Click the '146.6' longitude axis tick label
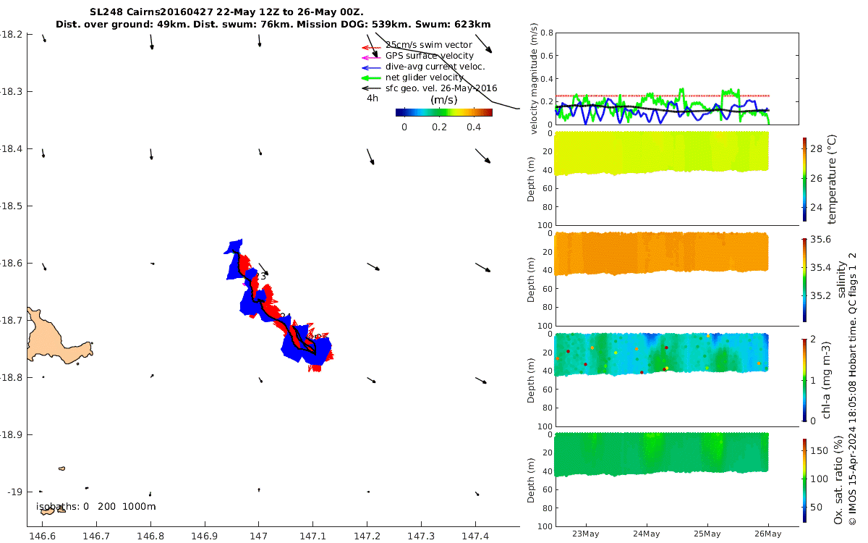 43,536
